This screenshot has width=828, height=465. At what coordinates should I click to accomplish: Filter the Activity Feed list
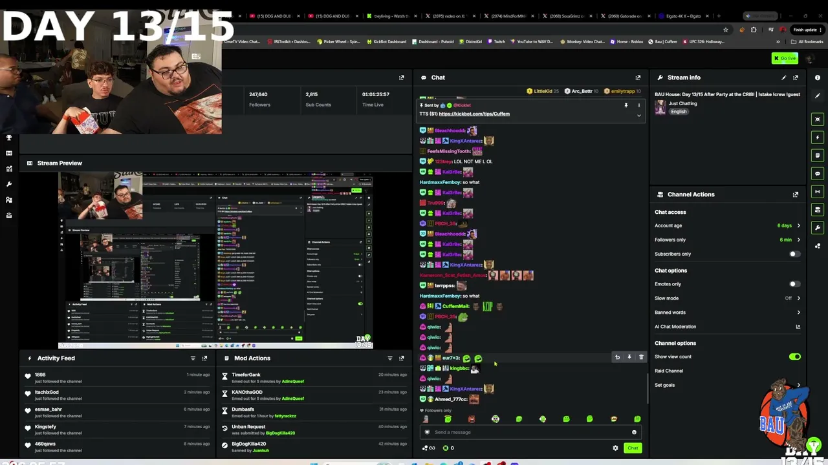pyautogui.click(x=193, y=358)
